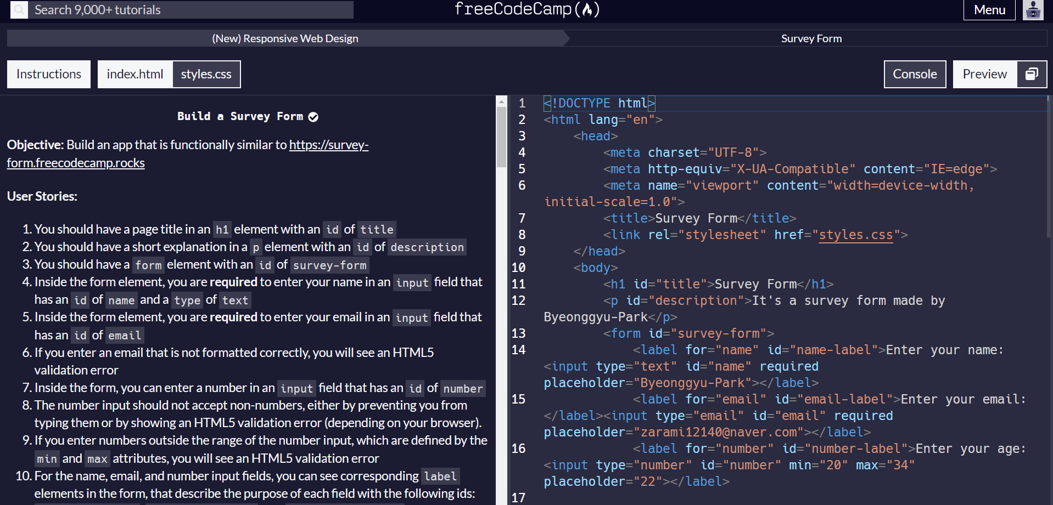This screenshot has width=1053, height=505.
Task: Open the Menu button
Action: (x=989, y=10)
